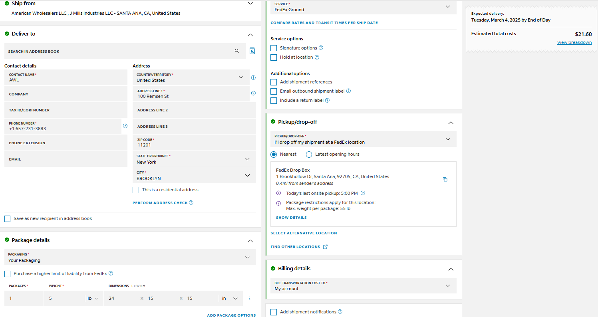598x317 pixels.
Task: Open help for Include a return label
Action: [327, 100]
